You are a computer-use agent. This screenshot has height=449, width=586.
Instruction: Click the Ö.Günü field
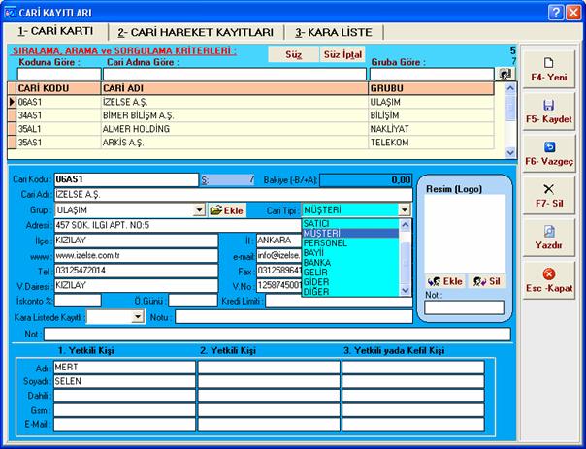pos(193,301)
